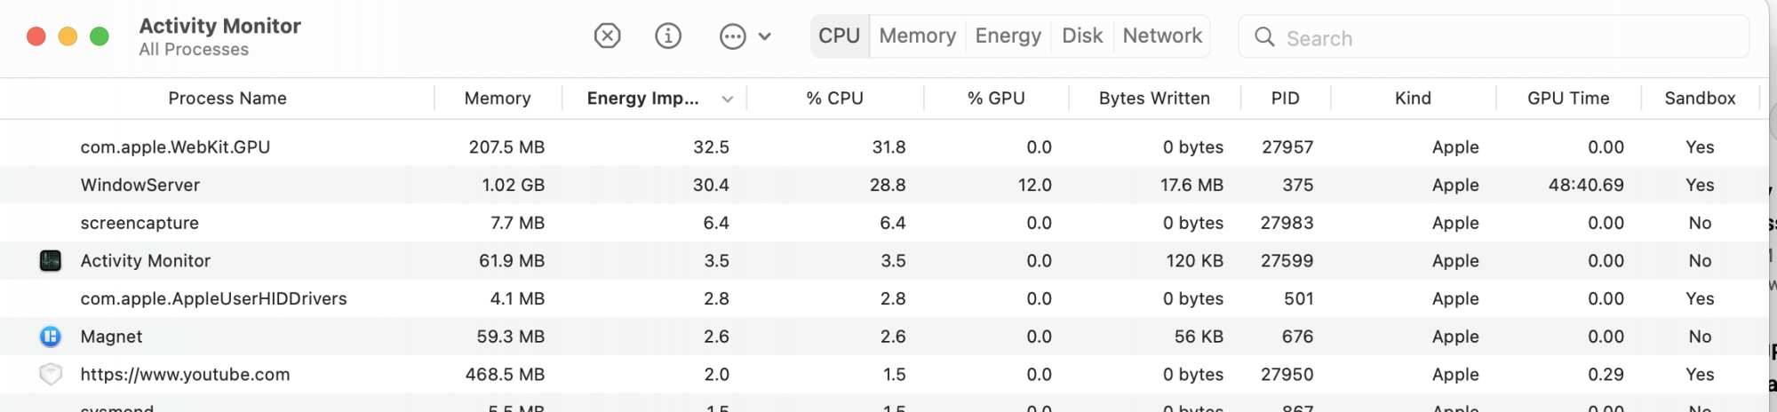1777x412 pixels.
Task: Sort by the % CPU column header
Action: [x=835, y=99]
